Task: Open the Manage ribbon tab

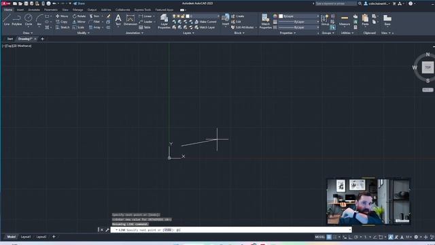Action: tap(77, 10)
